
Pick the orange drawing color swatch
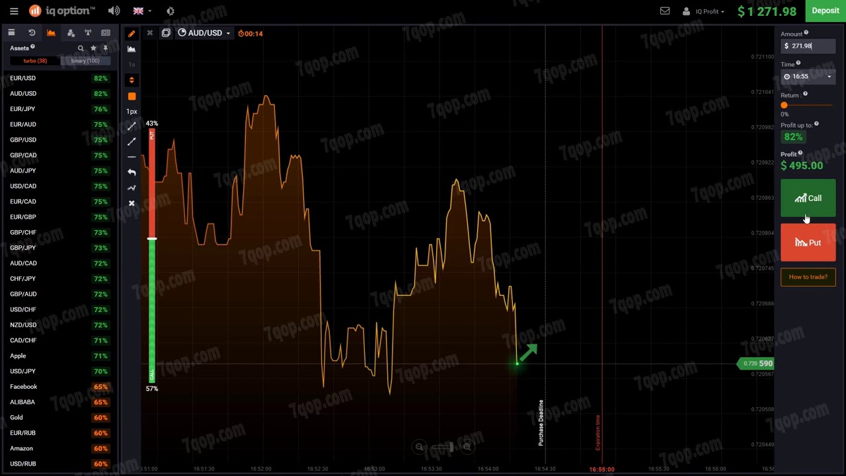pos(132,96)
